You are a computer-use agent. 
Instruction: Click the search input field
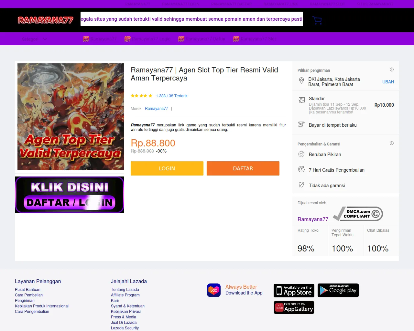point(192,19)
